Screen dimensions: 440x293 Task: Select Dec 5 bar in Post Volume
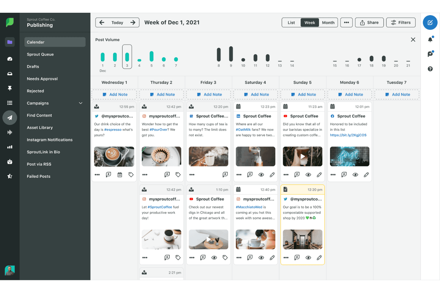click(x=152, y=56)
